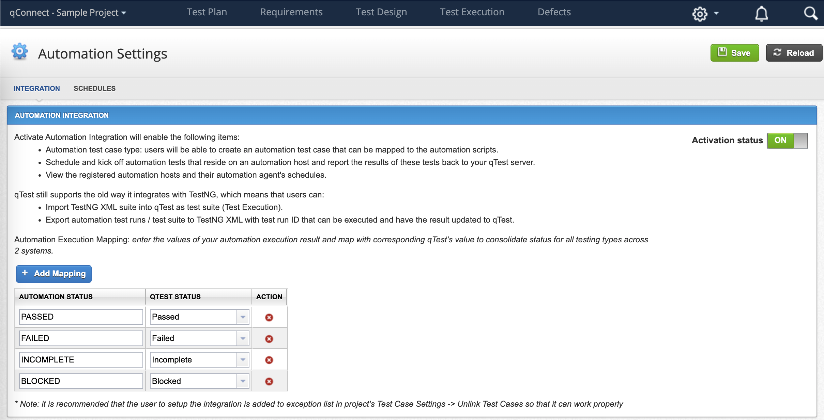Expand the Blocked status dropdown
This screenshot has width=824, height=420.
[242, 381]
